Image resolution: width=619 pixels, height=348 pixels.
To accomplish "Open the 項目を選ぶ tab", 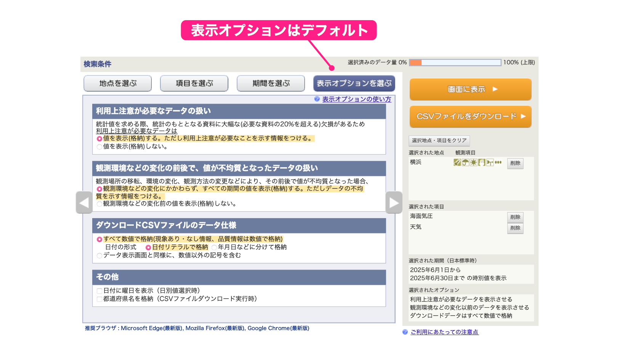I will click(194, 83).
